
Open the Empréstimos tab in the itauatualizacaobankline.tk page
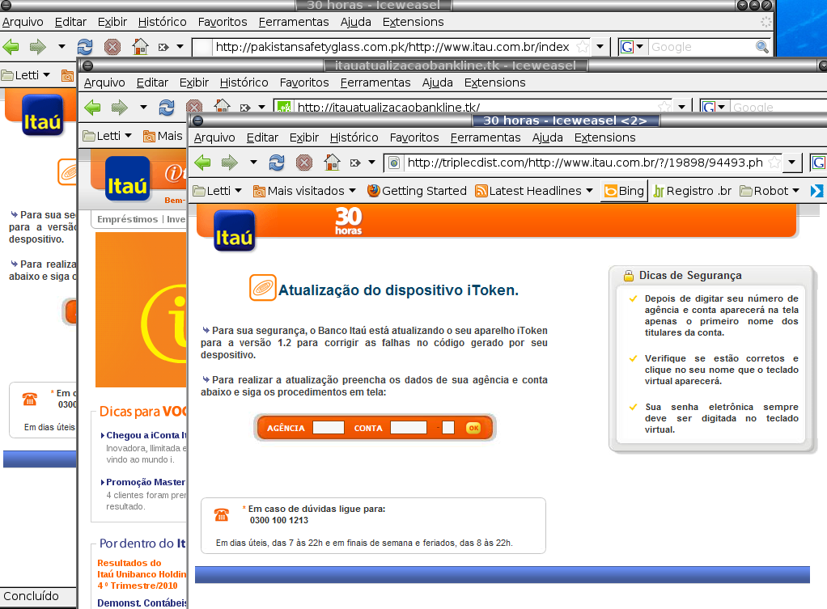click(128, 219)
